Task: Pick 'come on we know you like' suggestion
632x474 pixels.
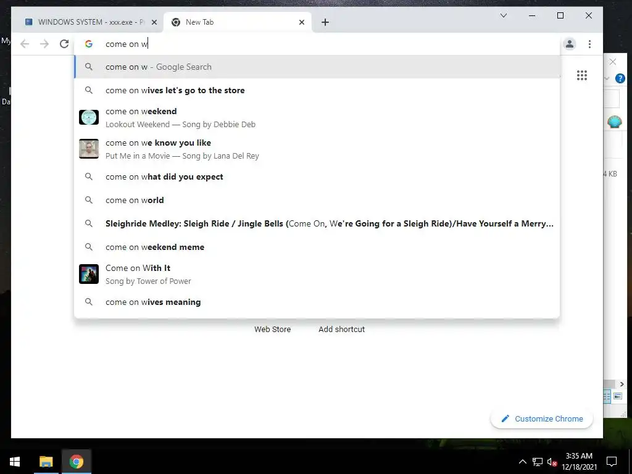Action: pyautogui.click(x=317, y=149)
